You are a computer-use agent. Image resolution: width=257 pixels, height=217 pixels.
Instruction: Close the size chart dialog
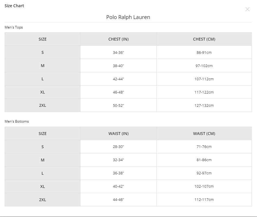coord(247,9)
